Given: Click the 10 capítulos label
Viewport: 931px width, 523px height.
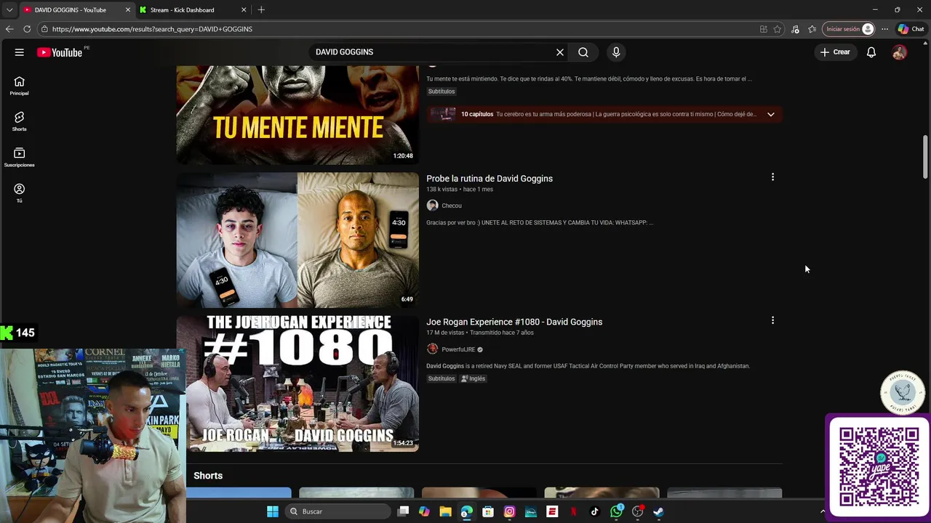Looking at the screenshot, I should click(x=477, y=114).
